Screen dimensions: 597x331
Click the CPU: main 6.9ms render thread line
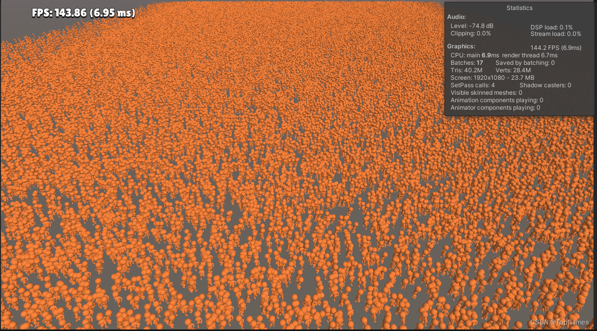(x=504, y=55)
